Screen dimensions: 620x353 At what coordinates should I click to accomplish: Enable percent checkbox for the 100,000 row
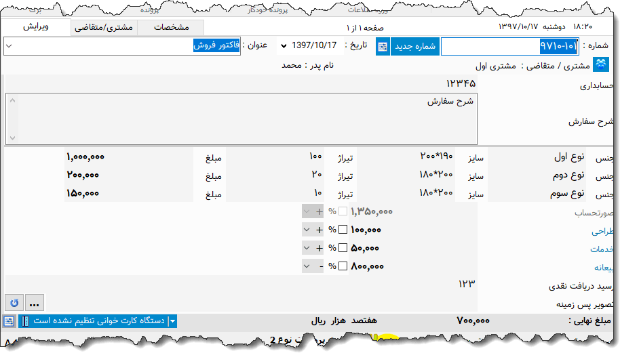click(x=343, y=230)
